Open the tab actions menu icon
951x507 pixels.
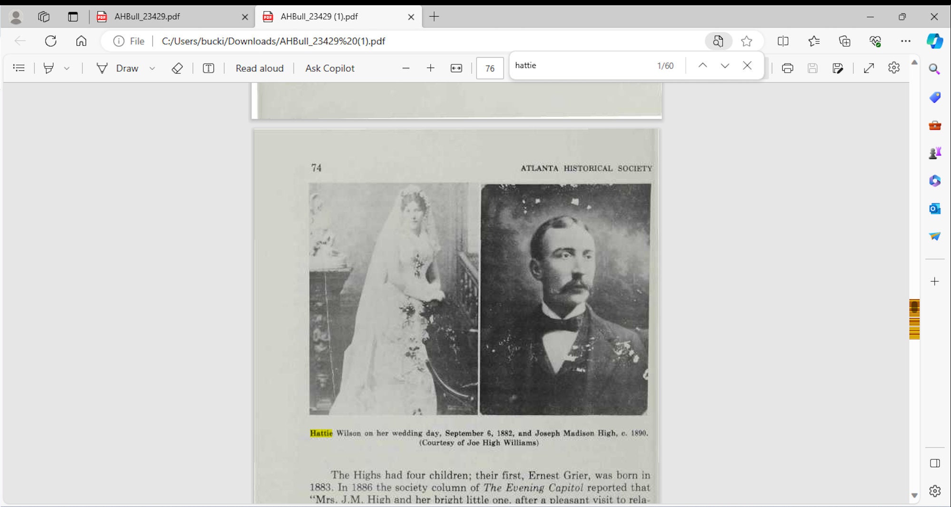(73, 17)
